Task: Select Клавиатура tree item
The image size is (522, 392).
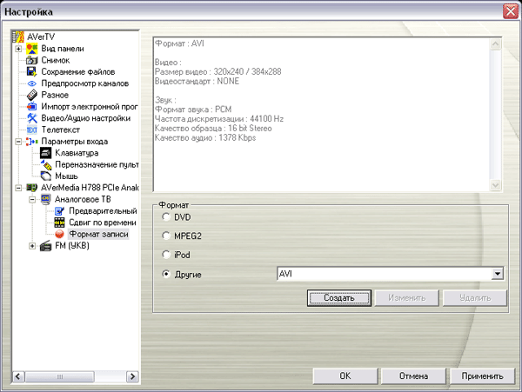Action: click(77, 153)
